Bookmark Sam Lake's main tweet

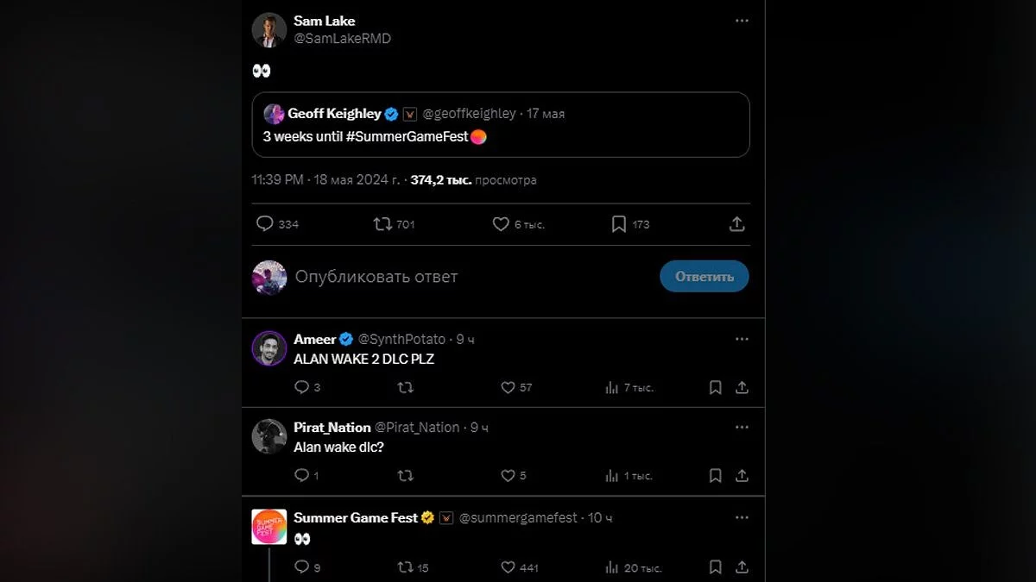coord(619,224)
